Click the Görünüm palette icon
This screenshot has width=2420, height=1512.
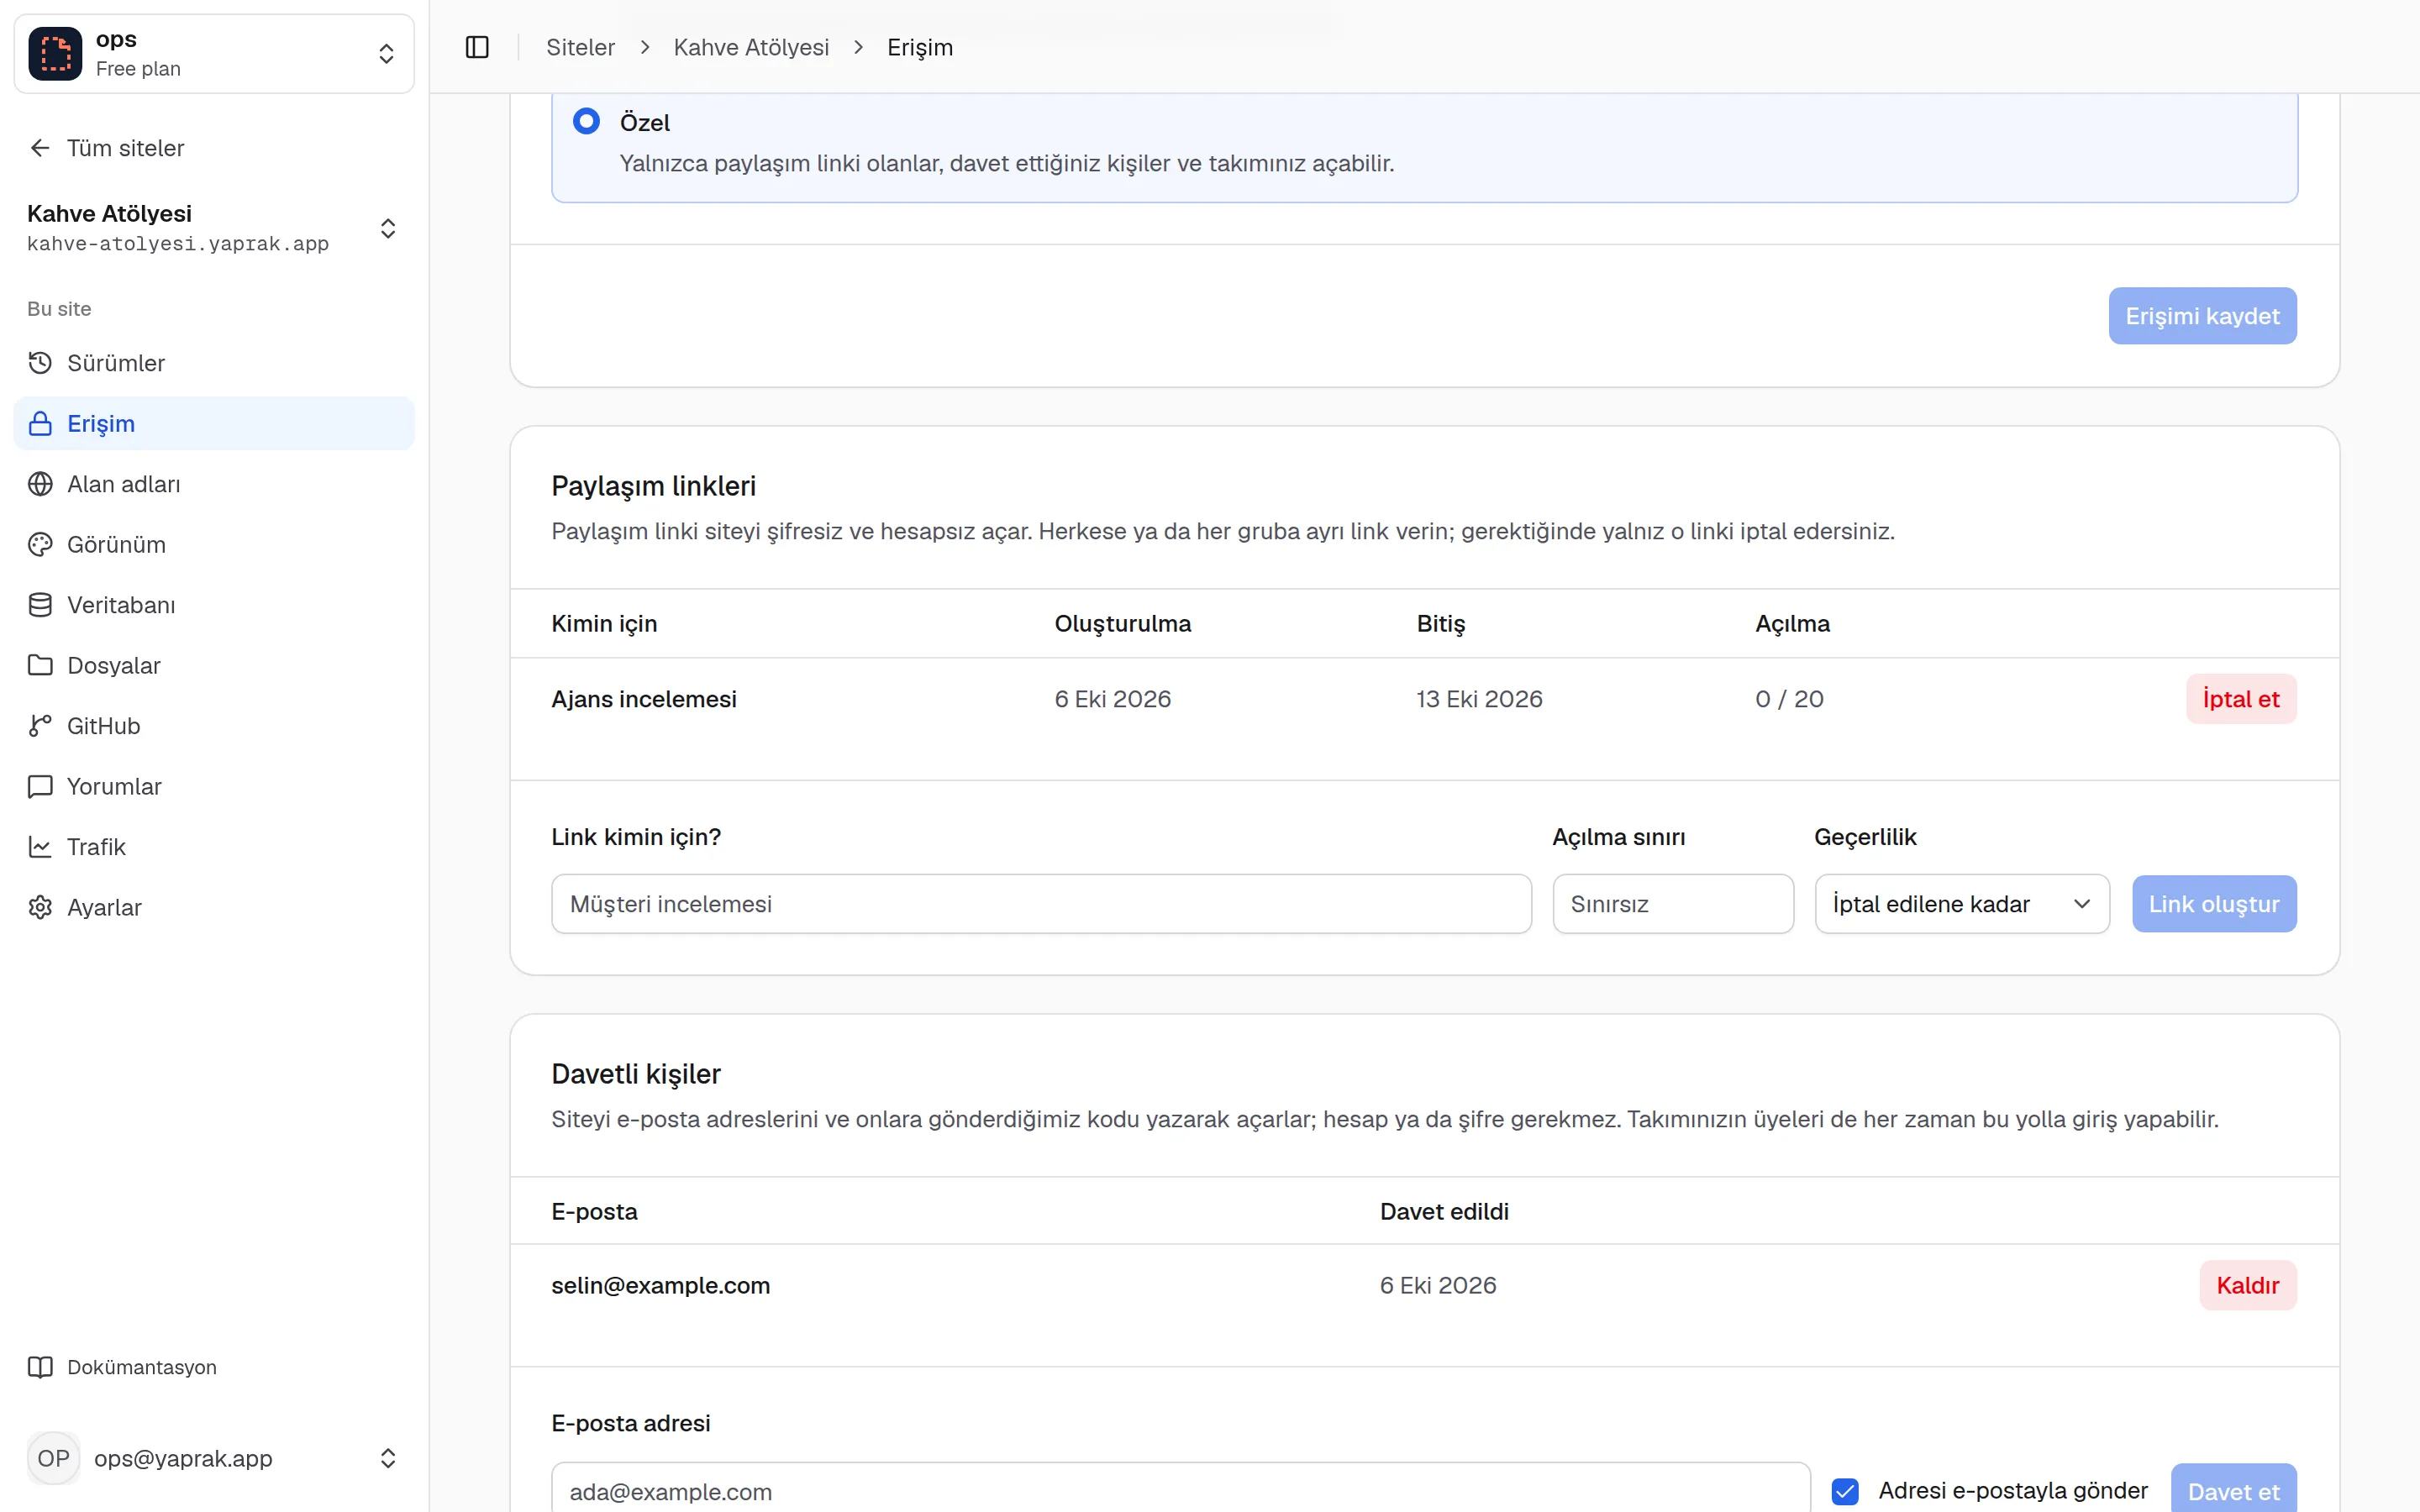pos(40,544)
